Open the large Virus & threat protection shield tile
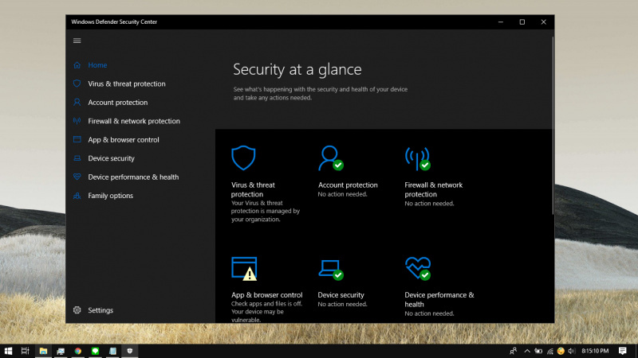Screen dimensions: 638x358 [243, 158]
